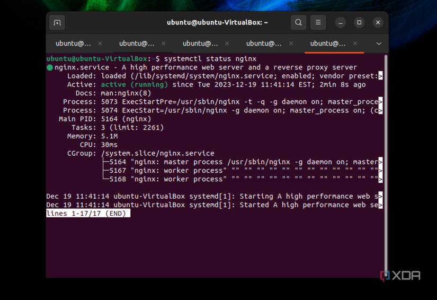Open a new terminal tab
Screen dimensions: 437x300
57,23
